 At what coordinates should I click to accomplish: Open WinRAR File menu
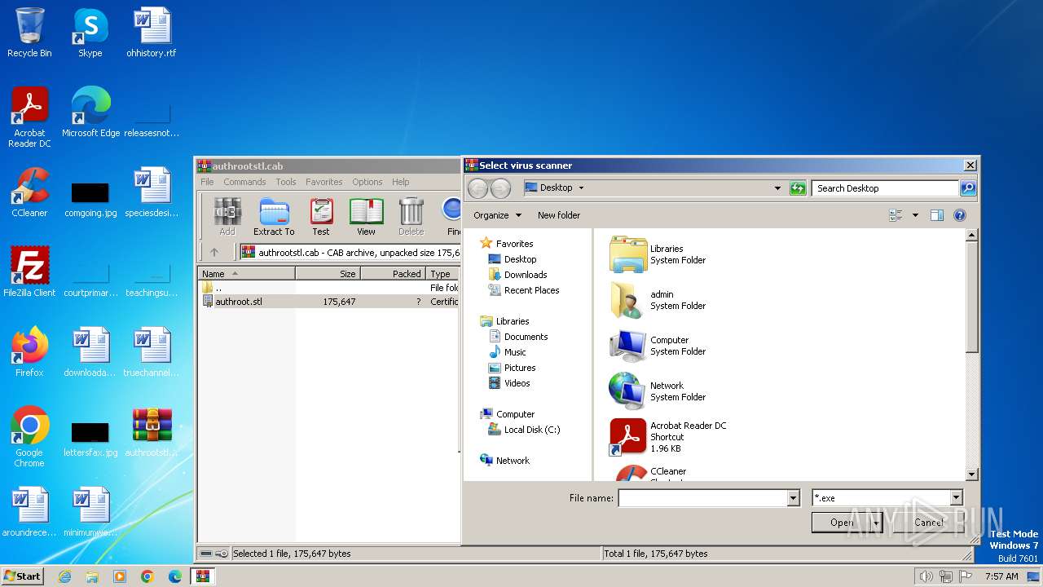[x=207, y=182]
